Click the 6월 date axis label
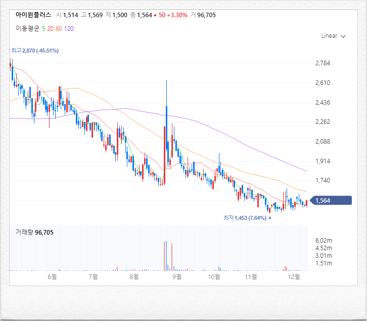The width and height of the screenshot is (367, 321). point(52,277)
